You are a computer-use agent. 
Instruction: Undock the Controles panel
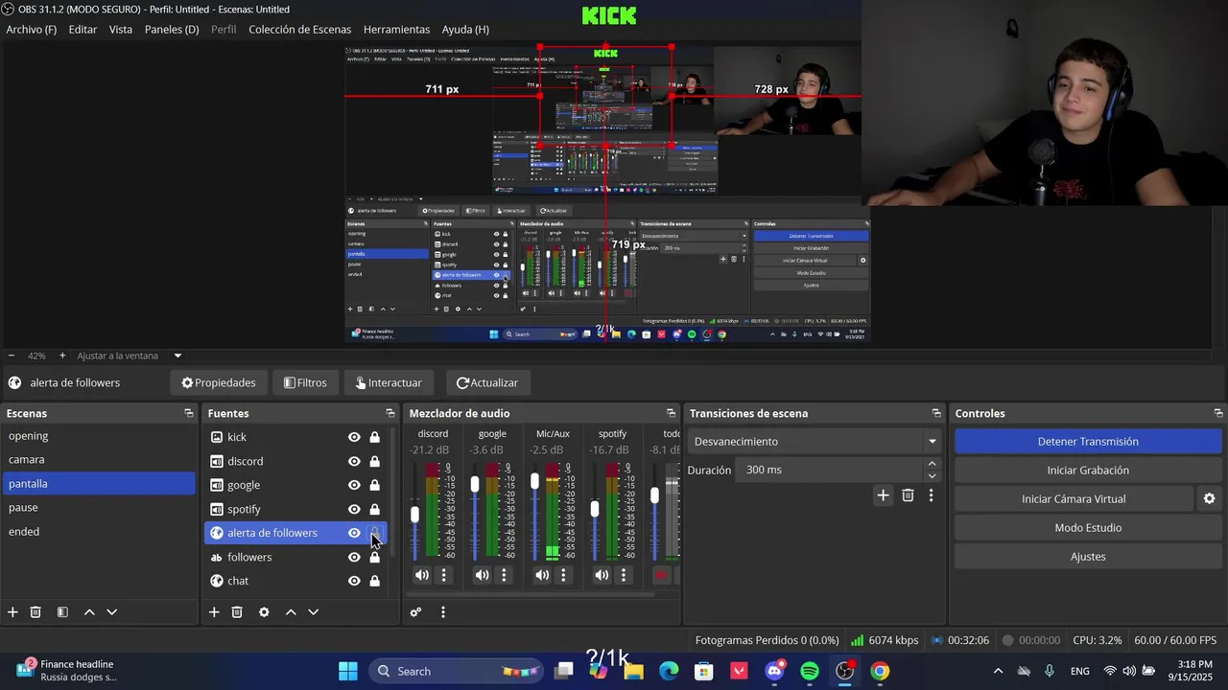click(x=1218, y=413)
